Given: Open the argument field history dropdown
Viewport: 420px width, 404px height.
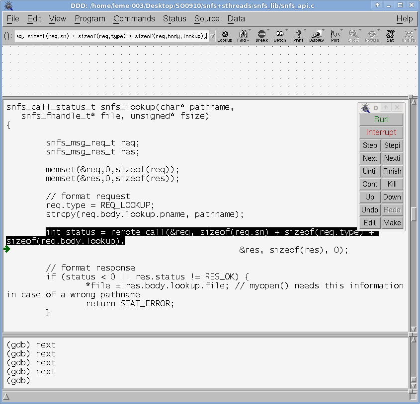Looking at the screenshot, I should click(x=212, y=36).
